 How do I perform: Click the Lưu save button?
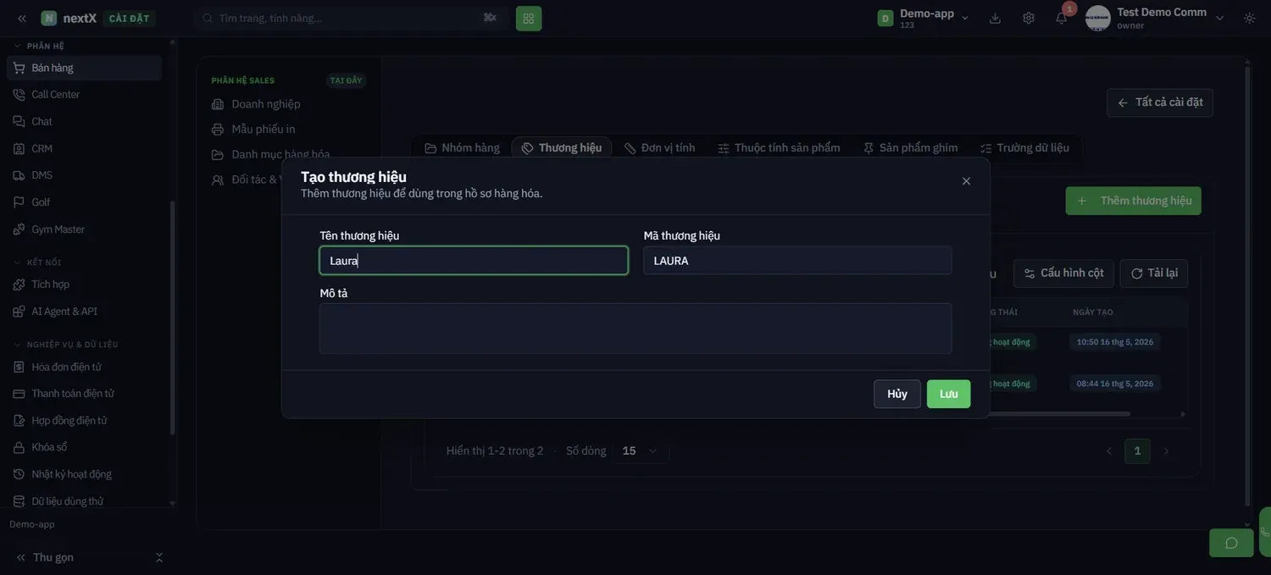(949, 394)
